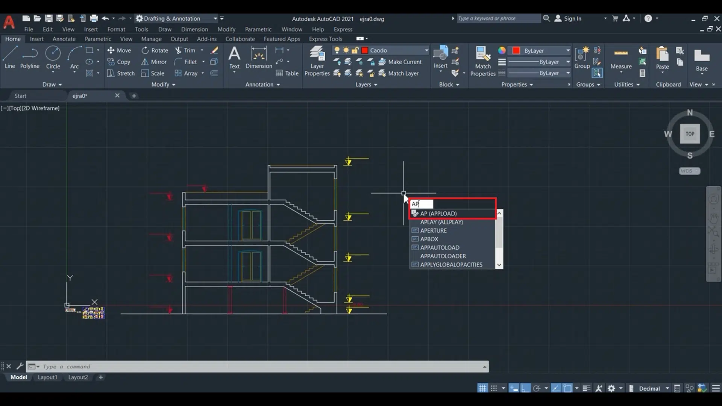Image resolution: width=722 pixels, height=406 pixels.
Task: Click the red ByLayer color swatch
Action: pyautogui.click(x=516, y=51)
